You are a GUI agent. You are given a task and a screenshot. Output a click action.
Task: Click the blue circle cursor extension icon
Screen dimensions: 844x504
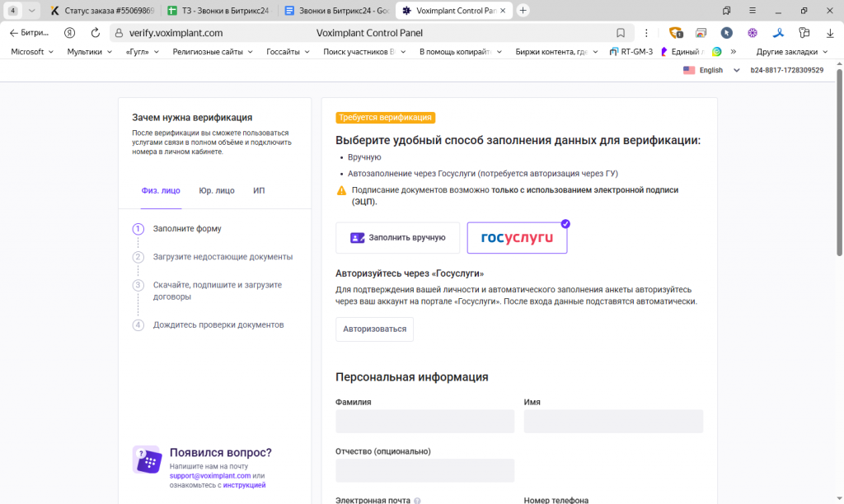pos(726,33)
